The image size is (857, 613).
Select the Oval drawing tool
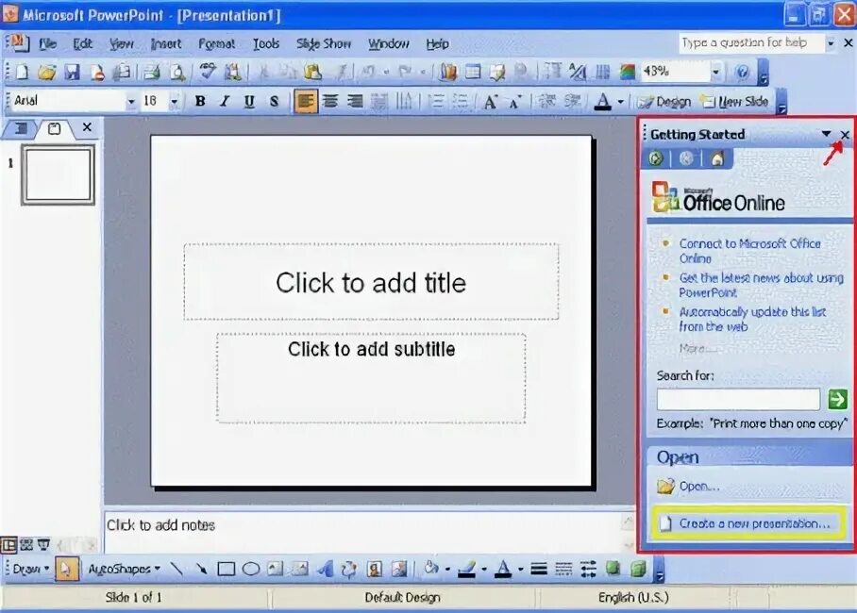tap(251, 570)
